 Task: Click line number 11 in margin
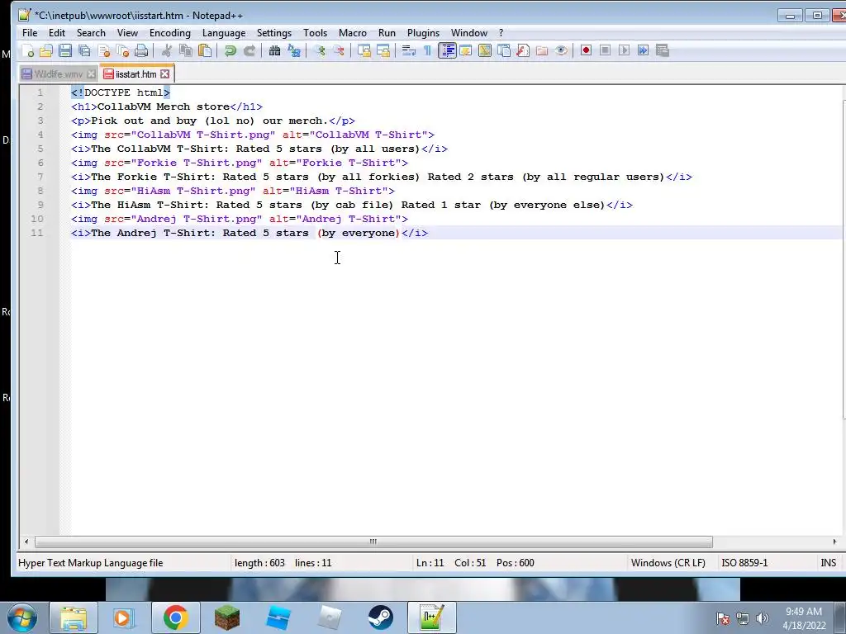point(36,233)
